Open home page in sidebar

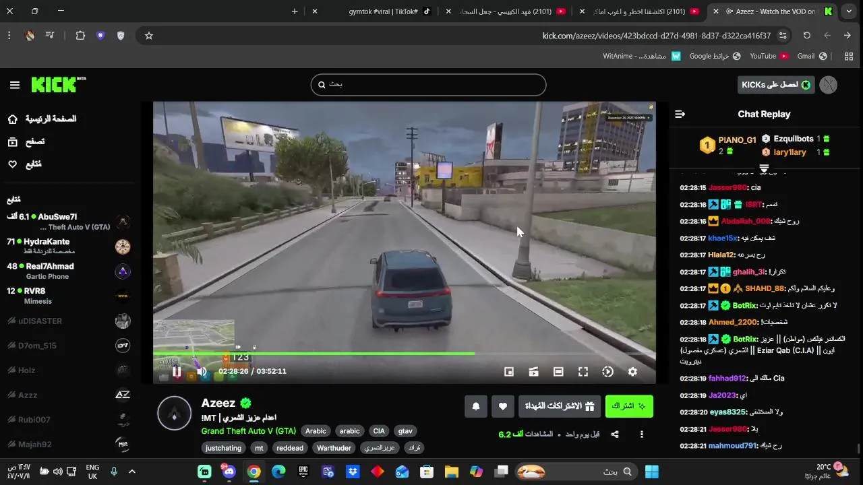(42, 119)
